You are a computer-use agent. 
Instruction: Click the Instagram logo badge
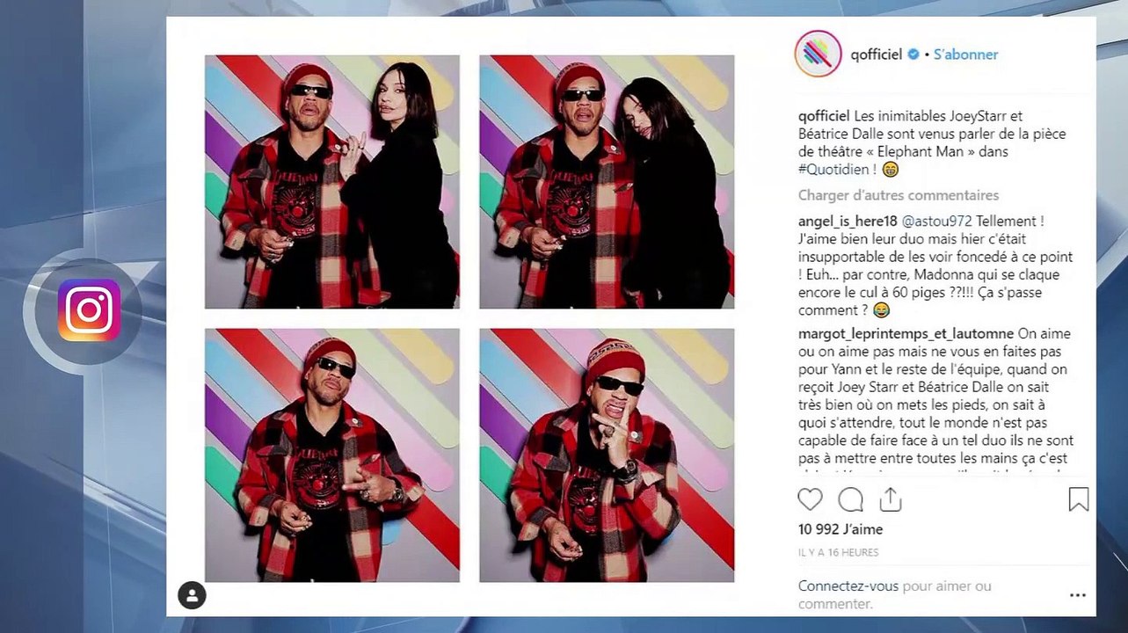coord(89,309)
